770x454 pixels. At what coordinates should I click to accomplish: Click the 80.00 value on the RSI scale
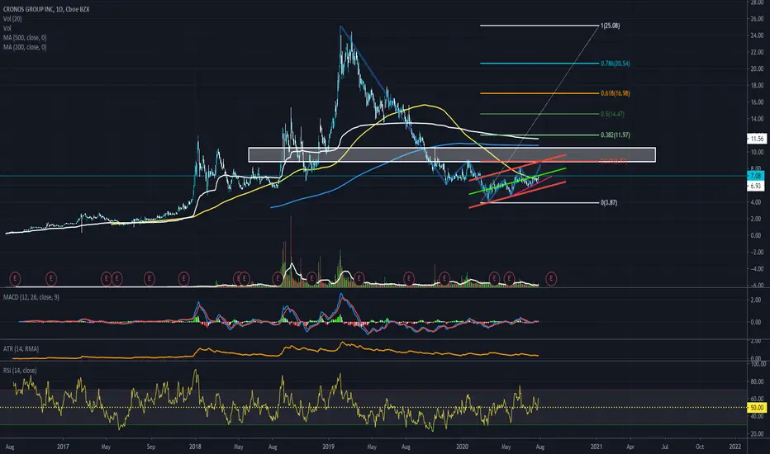(757, 381)
